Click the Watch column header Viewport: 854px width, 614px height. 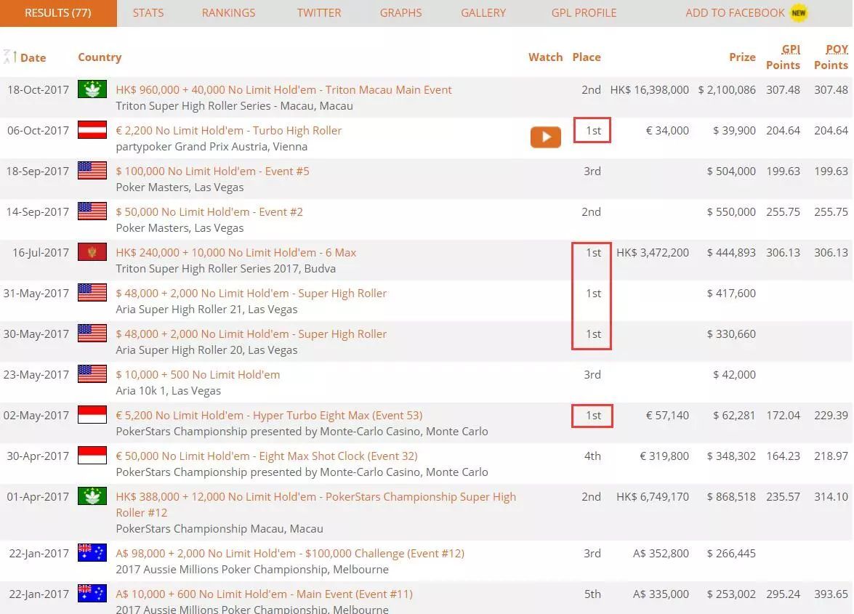point(545,57)
